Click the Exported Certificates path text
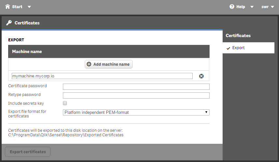This screenshot has width=279, height=162. pos(66,135)
